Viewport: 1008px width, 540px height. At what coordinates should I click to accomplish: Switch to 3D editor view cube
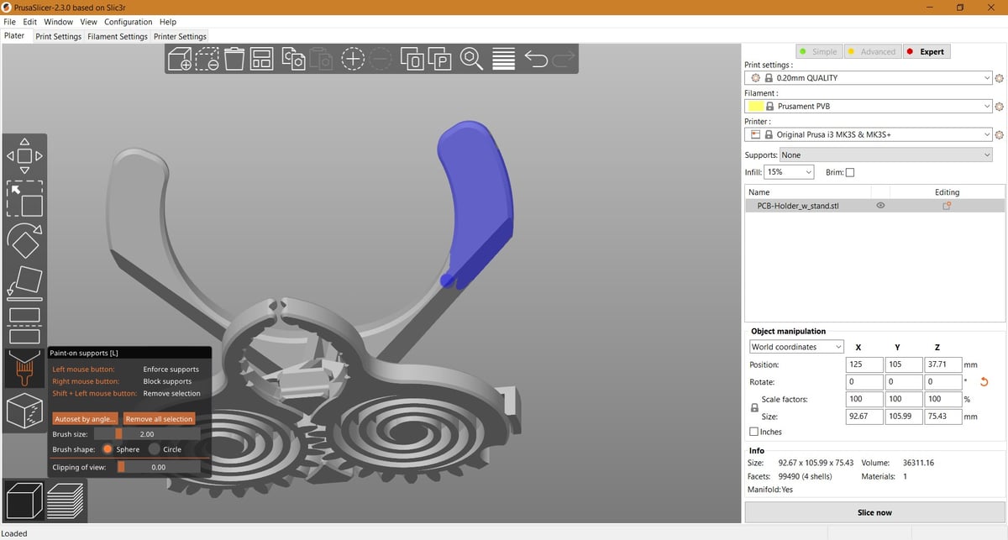(x=24, y=500)
